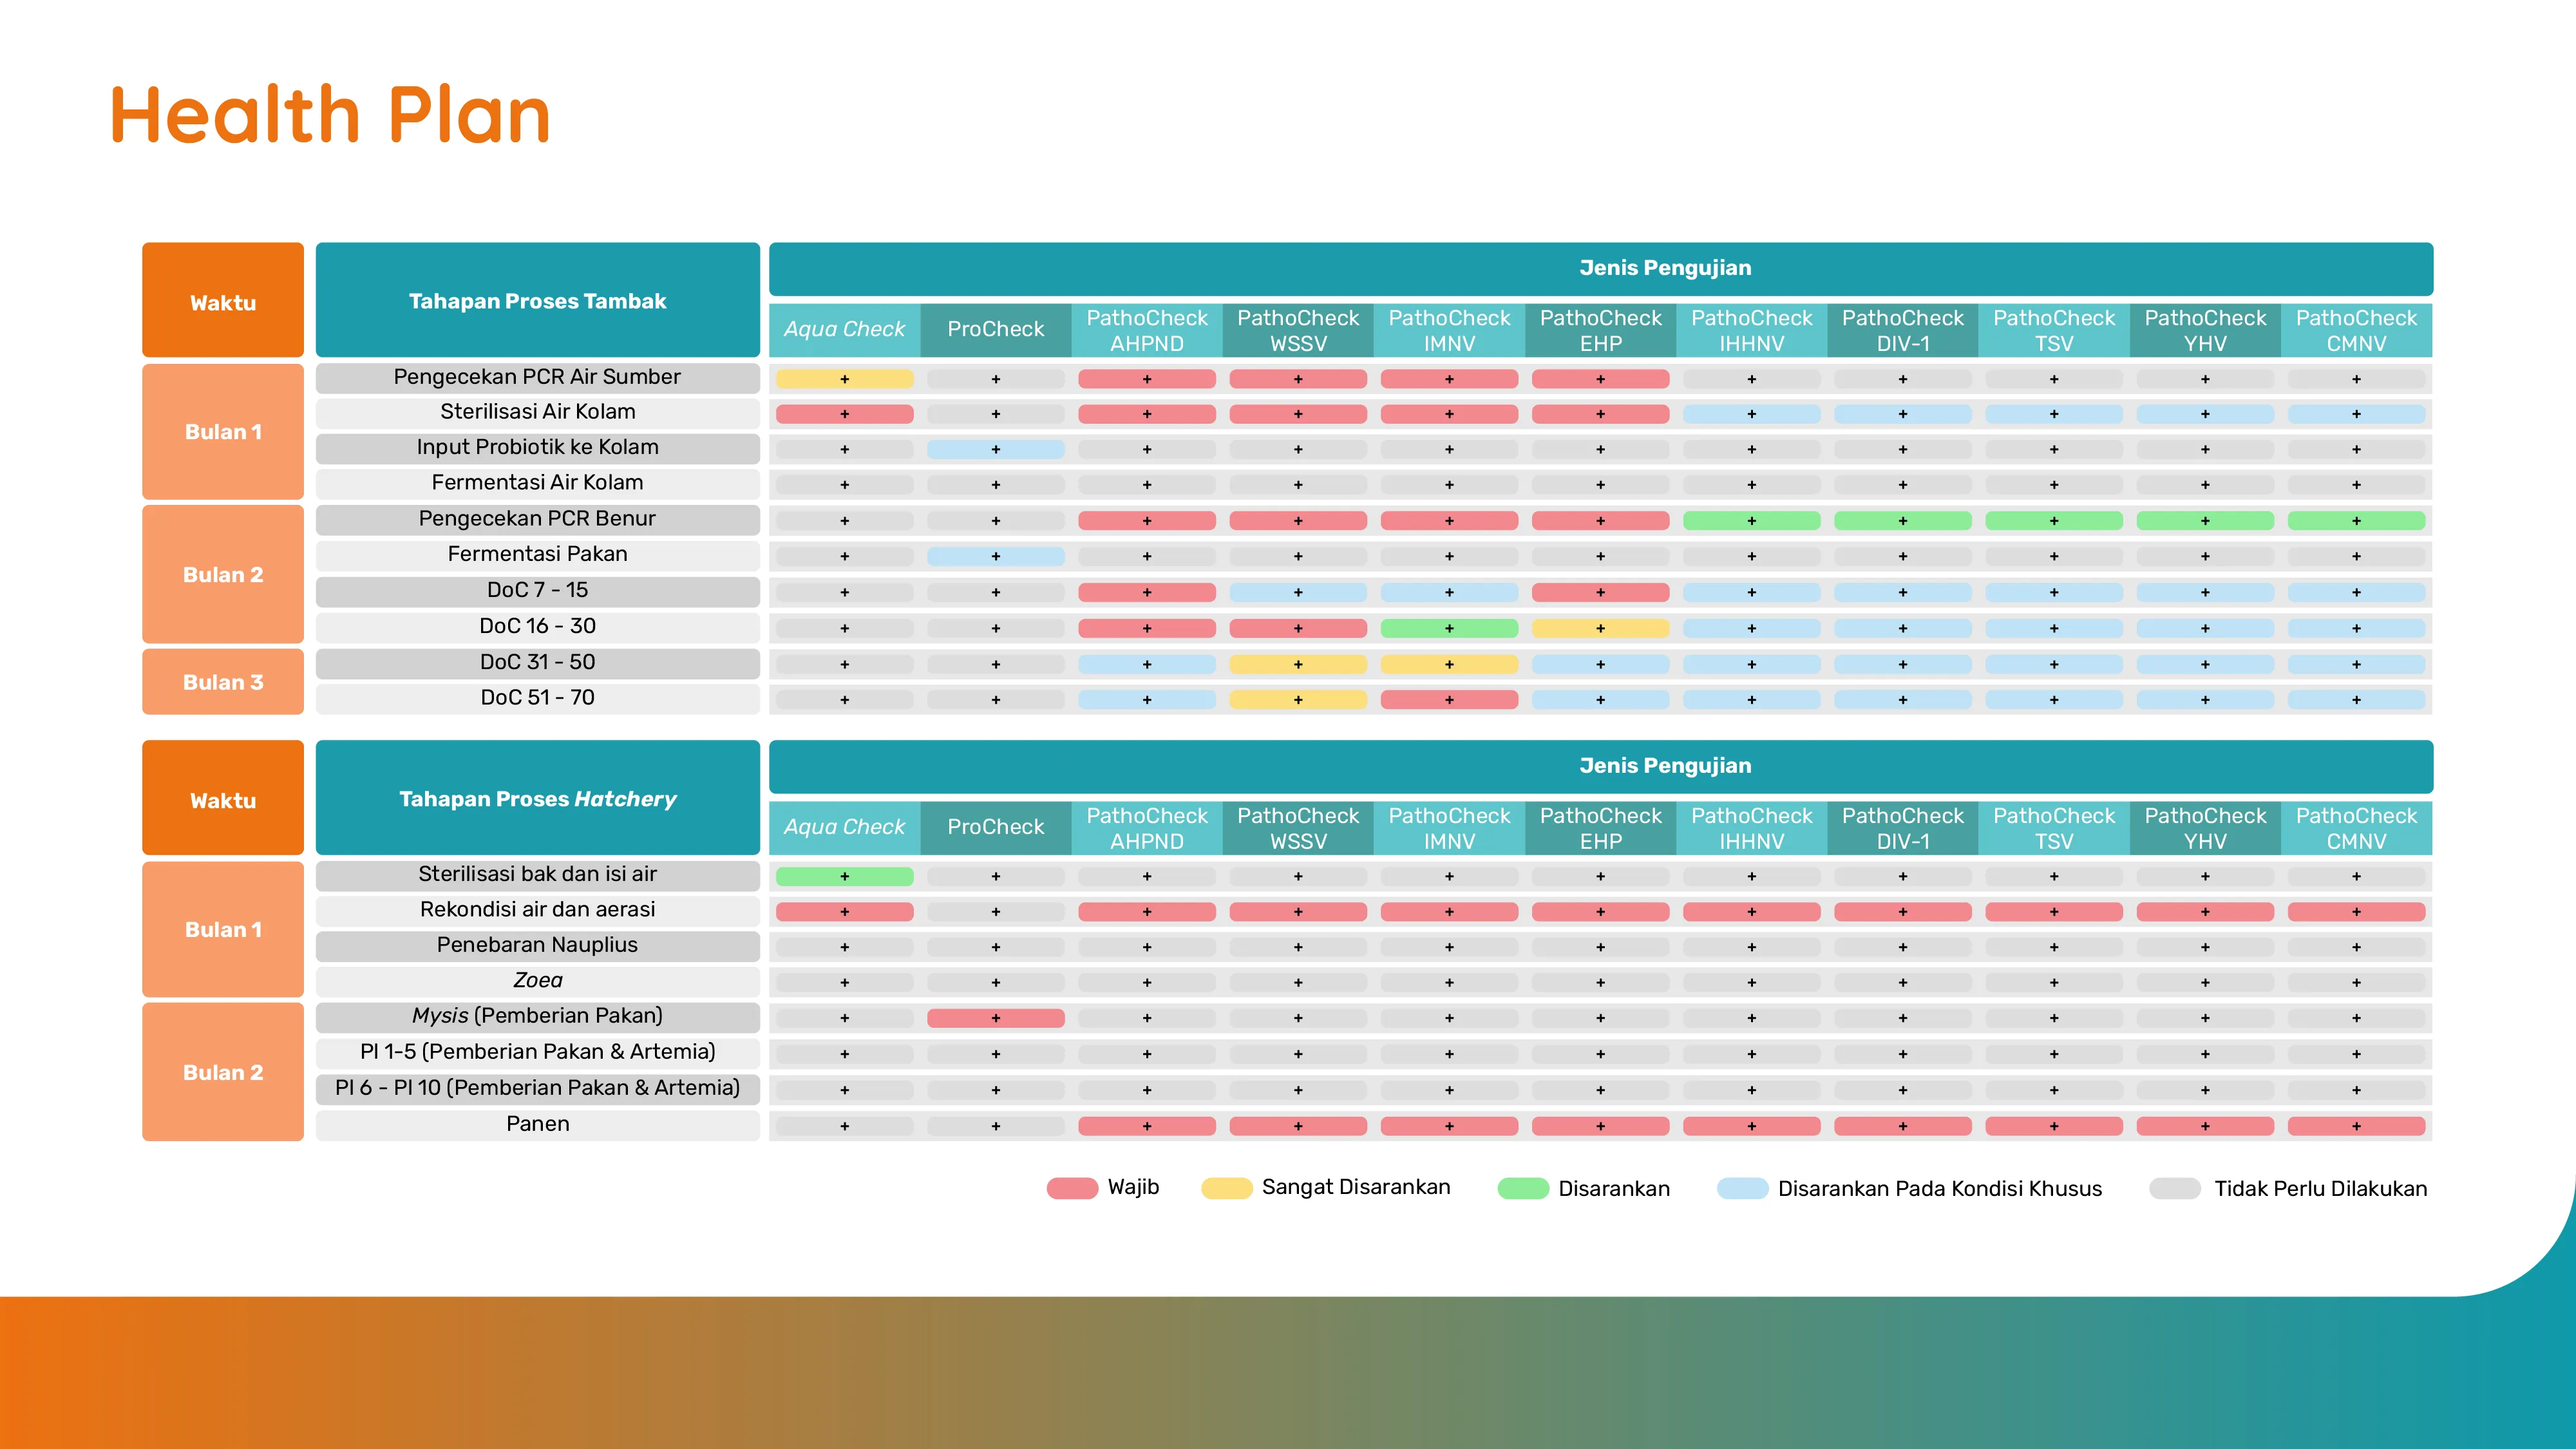Click the Sterilisasi Air Kolam row label
This screenshot has width=2576, height=1449.
(537, 412)
